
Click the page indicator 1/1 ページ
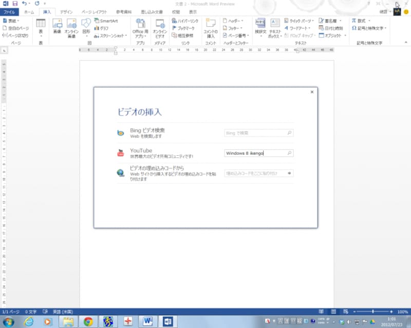[x=11, y=312]
